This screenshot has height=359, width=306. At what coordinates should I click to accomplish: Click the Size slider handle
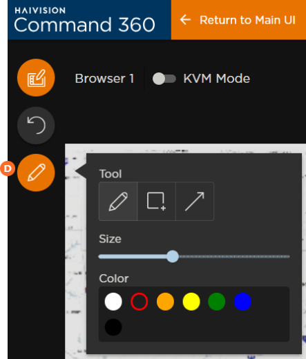point(173,256)
